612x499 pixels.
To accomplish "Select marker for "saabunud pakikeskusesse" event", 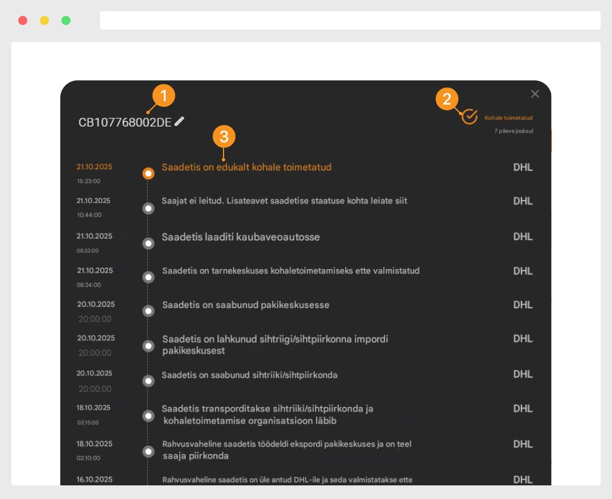I will (148, 311).
